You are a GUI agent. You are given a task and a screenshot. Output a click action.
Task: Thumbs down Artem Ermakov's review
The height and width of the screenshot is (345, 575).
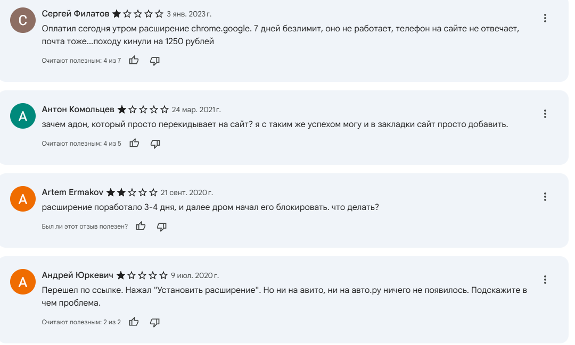pyautogui.click(x=162, y=226)
